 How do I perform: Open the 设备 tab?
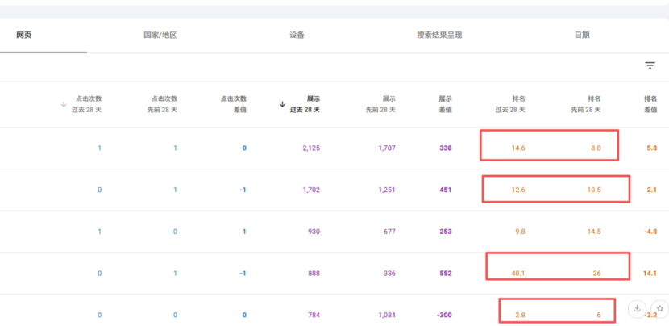click(297, 36)
